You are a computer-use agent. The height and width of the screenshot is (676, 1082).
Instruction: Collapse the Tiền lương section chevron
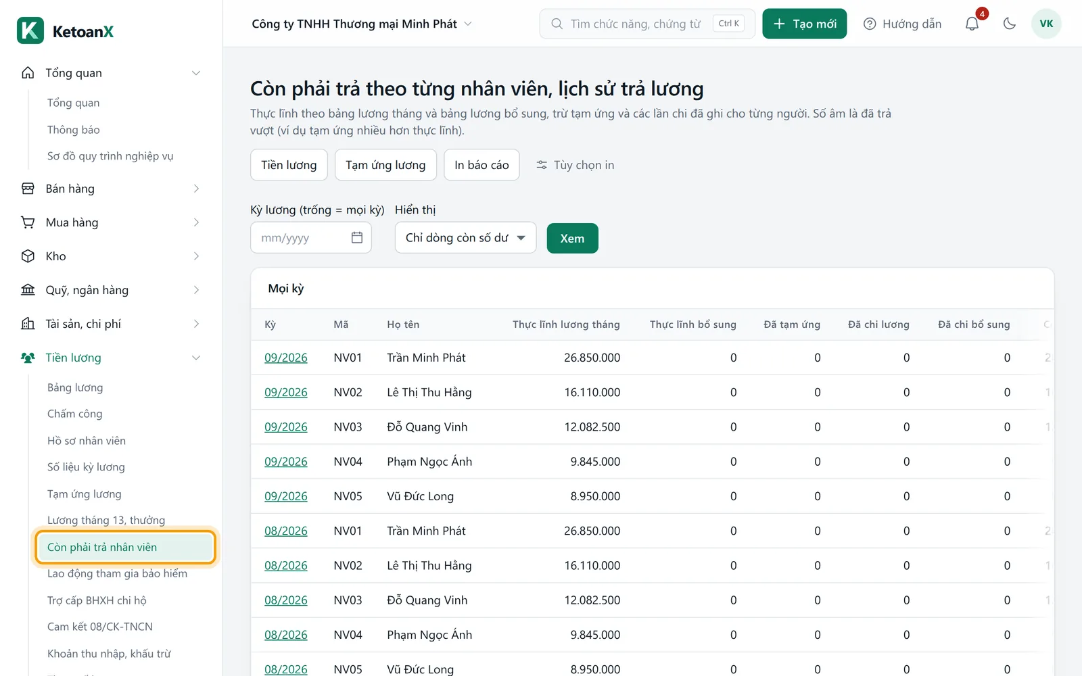pos(196,358)
